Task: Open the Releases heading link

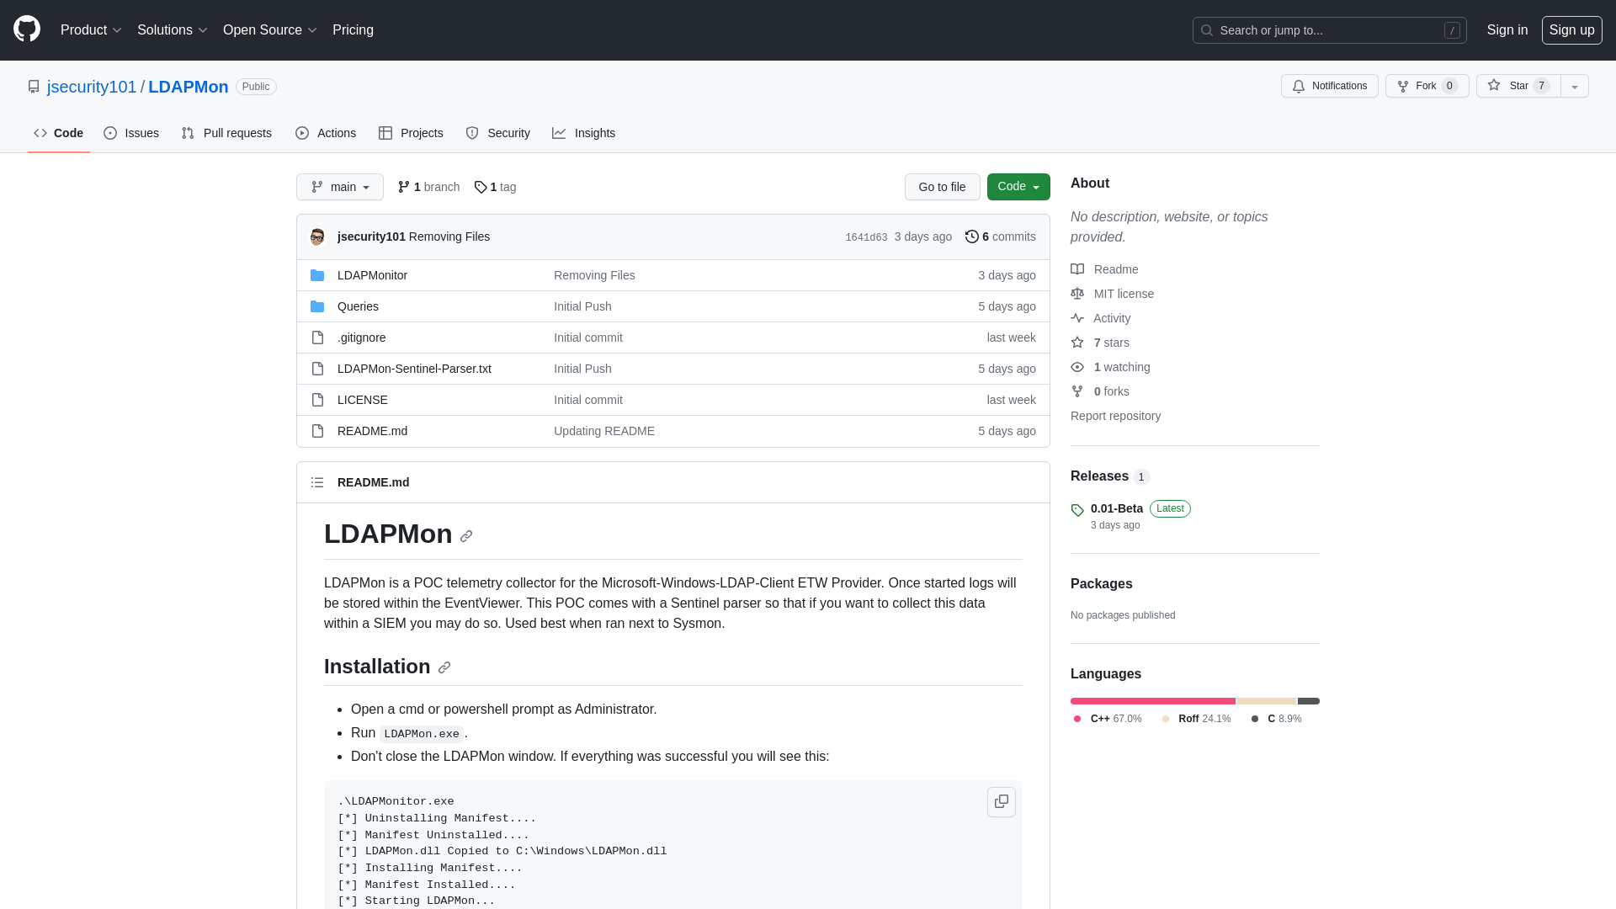Action: 1109,476
